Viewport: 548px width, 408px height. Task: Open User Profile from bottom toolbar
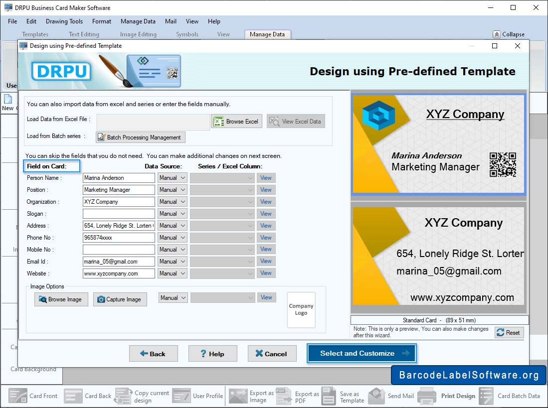(198, 396)
